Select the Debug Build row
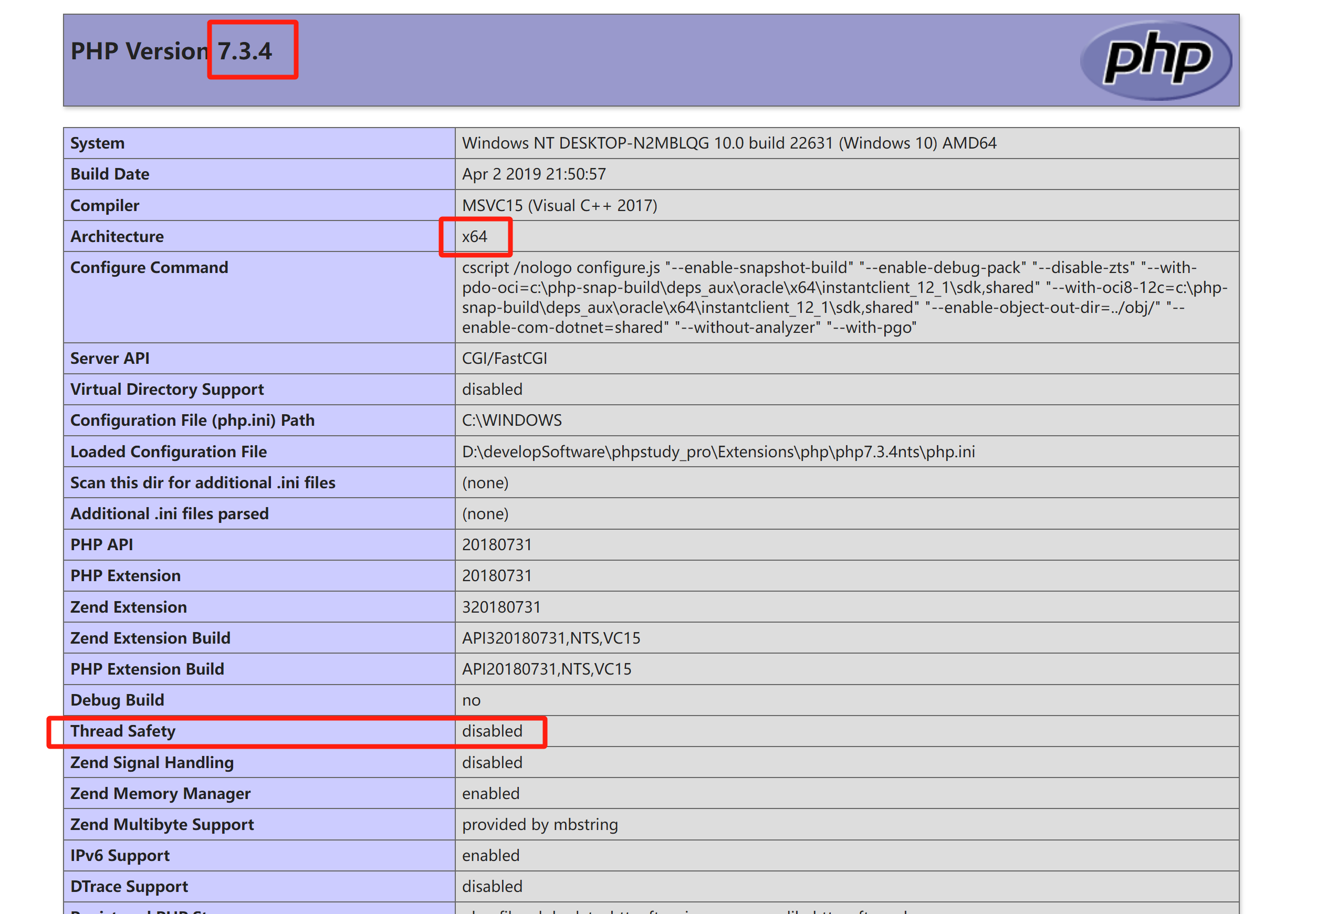1327x914 pixels. click(x=469, y=699)
